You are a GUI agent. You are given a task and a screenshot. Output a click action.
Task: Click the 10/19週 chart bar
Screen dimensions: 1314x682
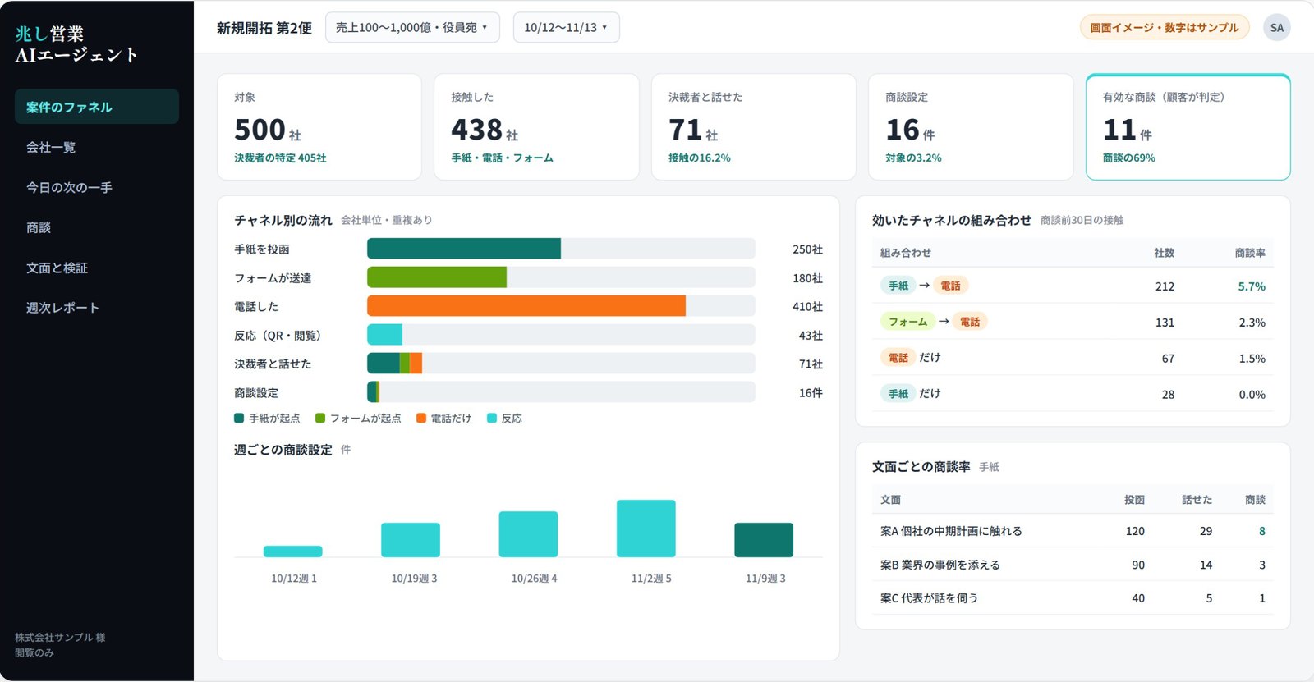411,540
